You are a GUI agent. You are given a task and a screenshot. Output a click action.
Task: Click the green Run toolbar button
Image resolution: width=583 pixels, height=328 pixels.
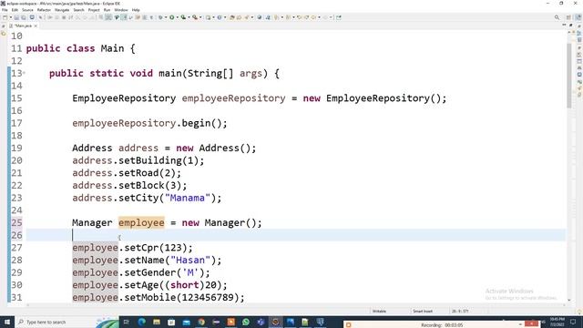tap(172, 17)
